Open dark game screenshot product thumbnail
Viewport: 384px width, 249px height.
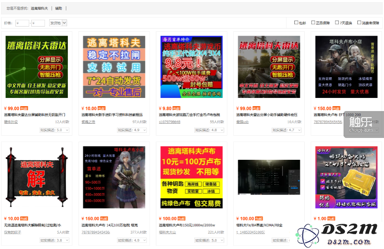pyautogui.click(x=269, y=177)
